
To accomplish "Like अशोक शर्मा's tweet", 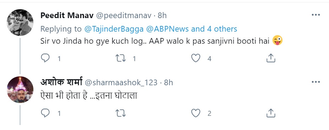I will [196, 113].
